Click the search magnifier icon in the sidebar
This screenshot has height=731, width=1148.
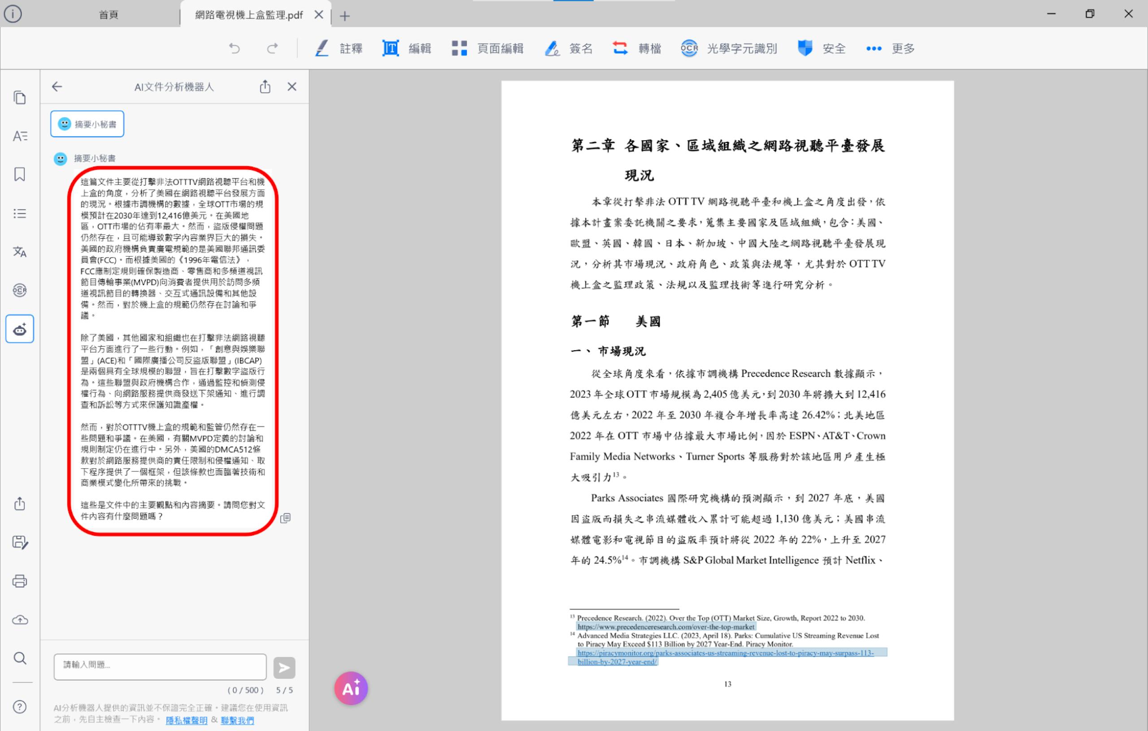pyautogui.click(x=20, y=658)
